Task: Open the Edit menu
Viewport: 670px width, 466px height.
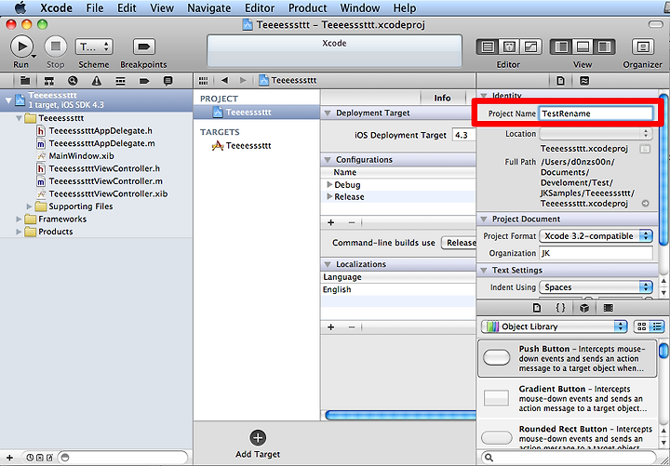Action: pos(127,8)
